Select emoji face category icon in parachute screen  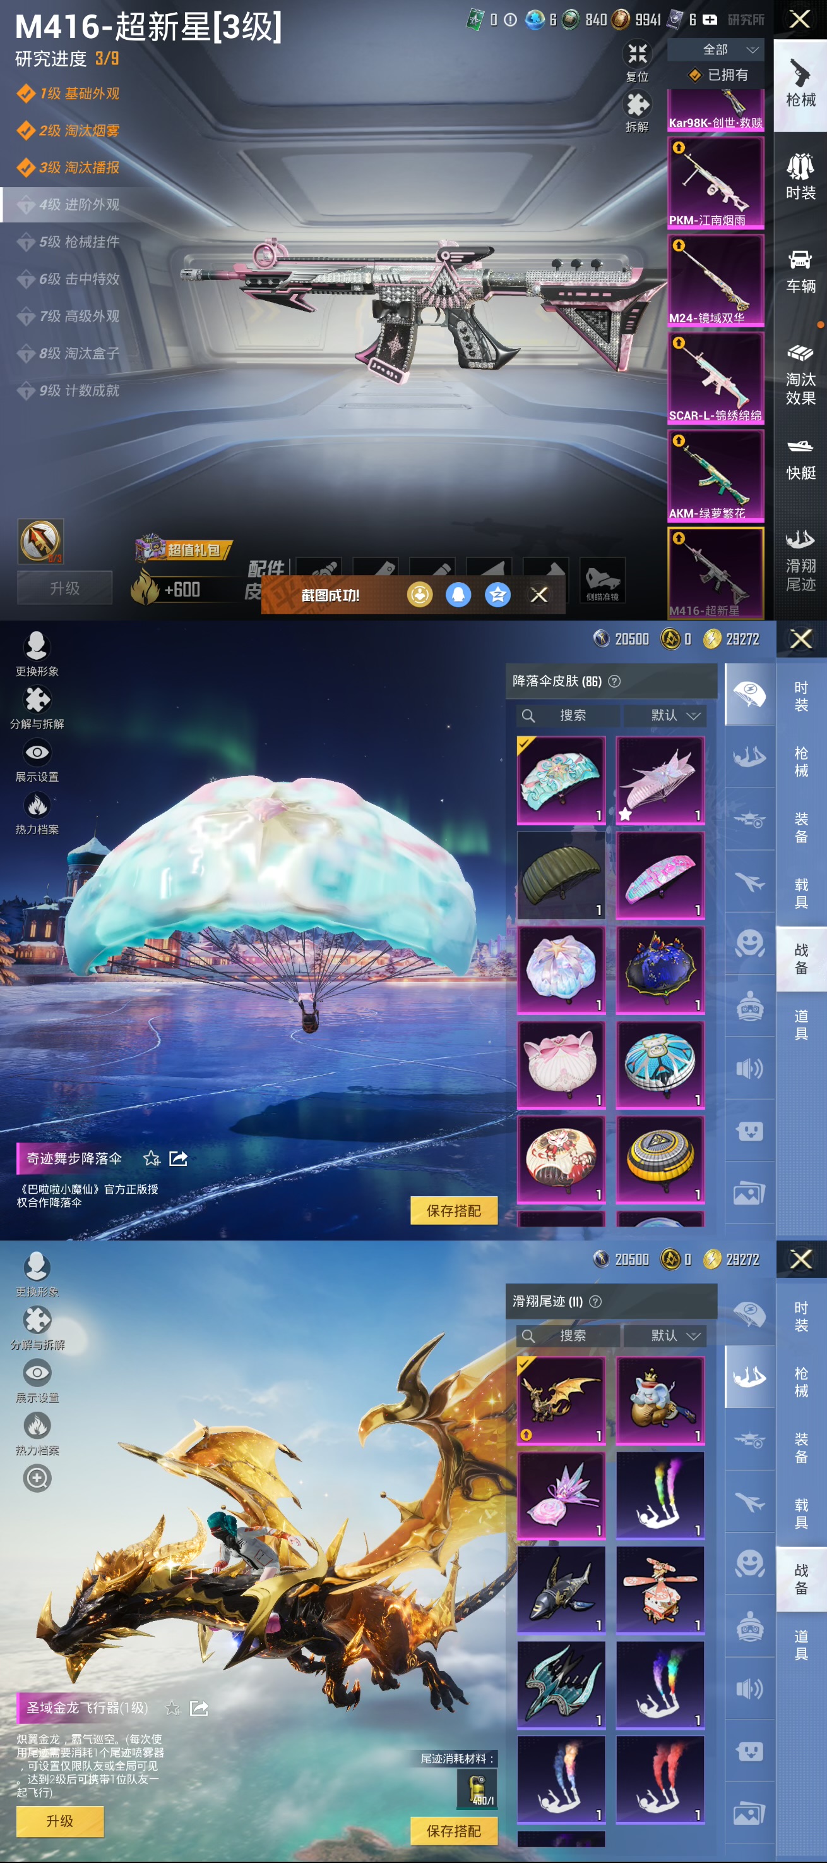(x=750, y=944)
